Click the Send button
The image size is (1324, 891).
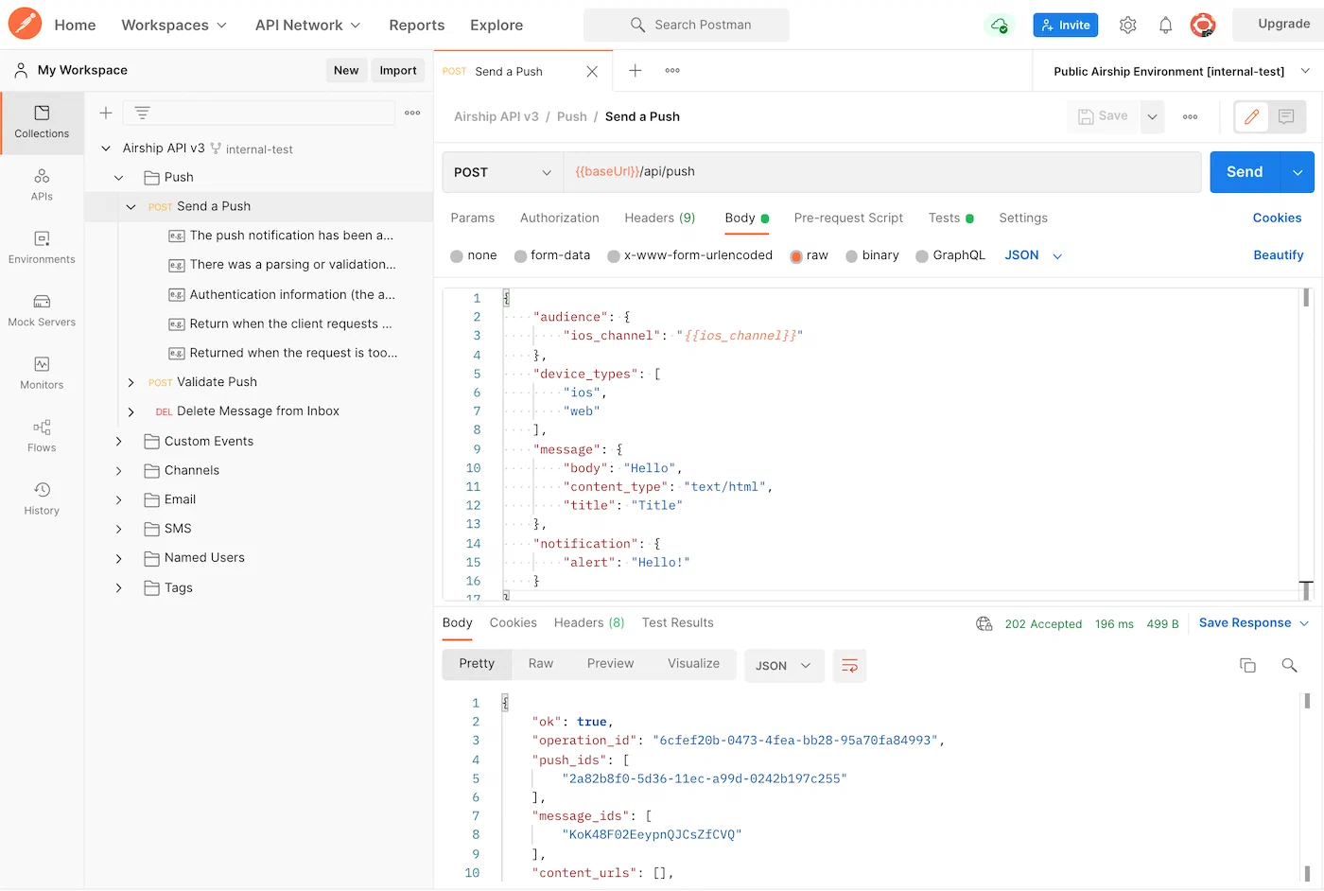pos(1244,172)
